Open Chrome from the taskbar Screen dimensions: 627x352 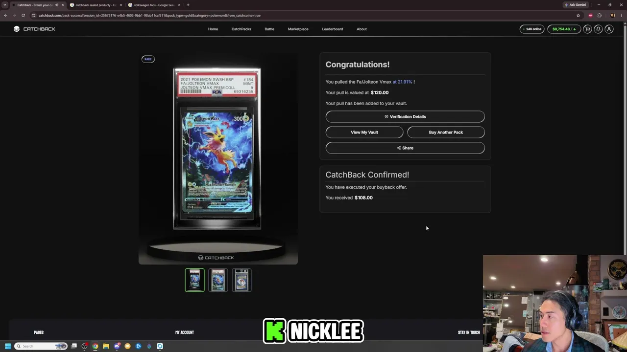coord(96,346)
